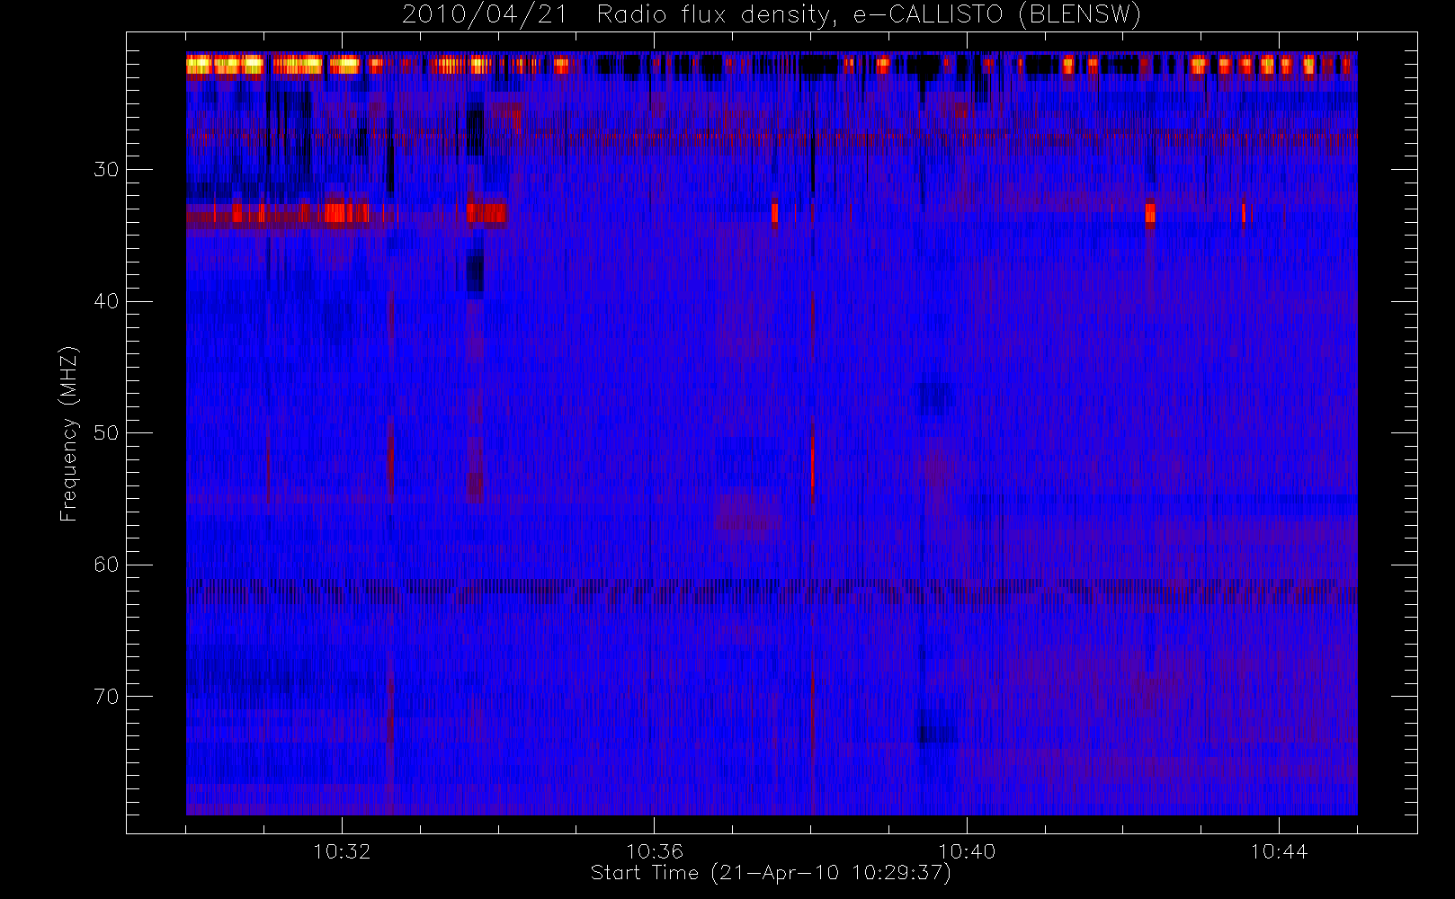Click the 10:44 time tick label
The height and width of the screenshot is (899, 1455).
(1279, 851)
